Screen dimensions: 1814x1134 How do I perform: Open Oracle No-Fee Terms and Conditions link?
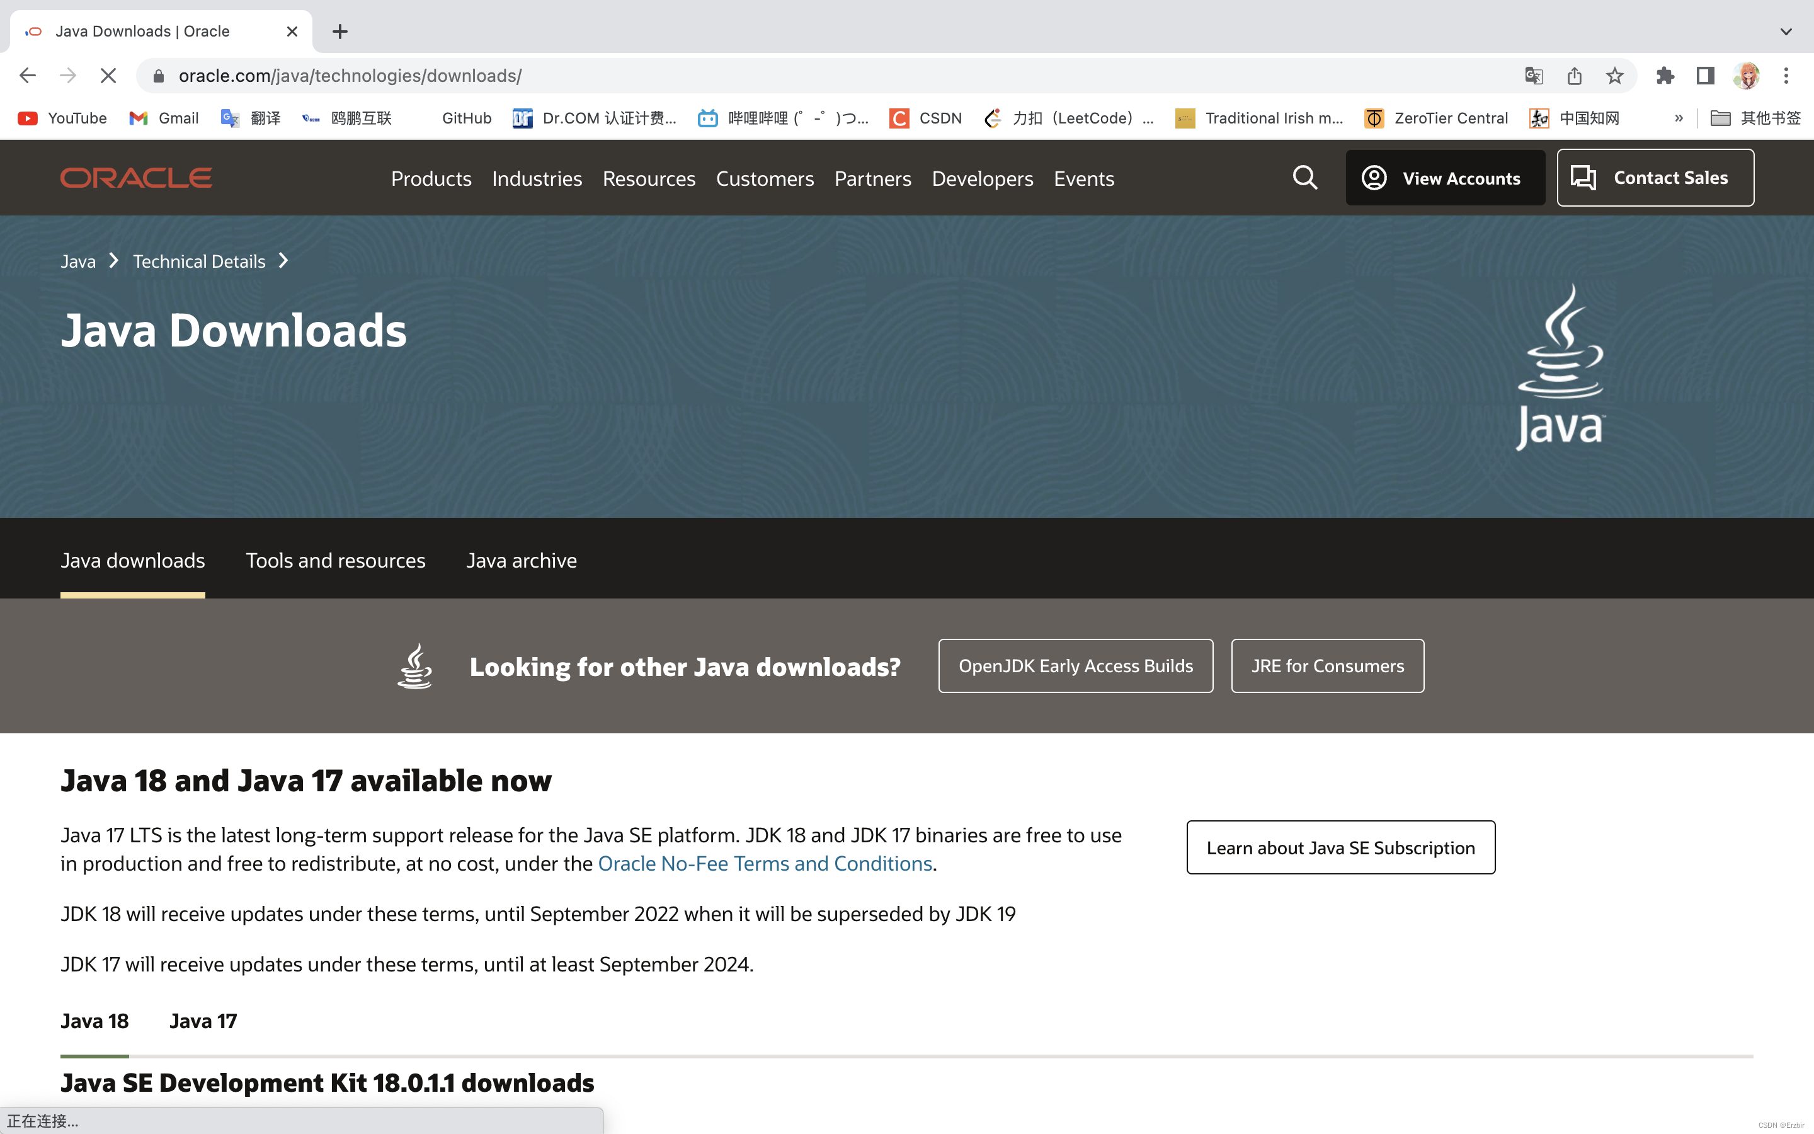click(x=765, y=863)
